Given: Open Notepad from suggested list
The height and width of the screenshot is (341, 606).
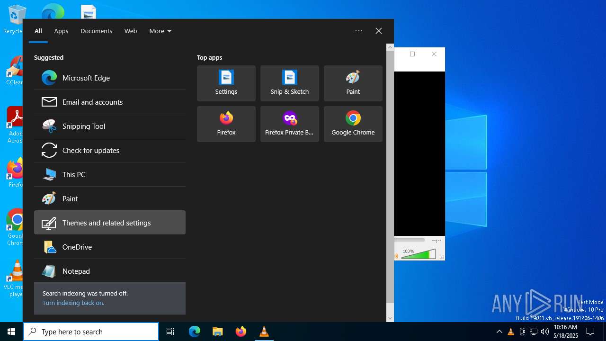Looking at the screenshot, I should tap(110, 271).
